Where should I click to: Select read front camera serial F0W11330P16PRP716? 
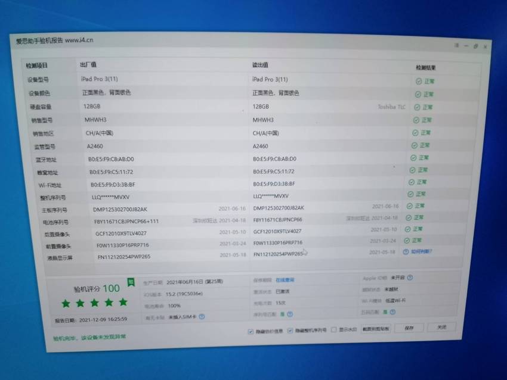pyautogui.click(x=278, y=242)
